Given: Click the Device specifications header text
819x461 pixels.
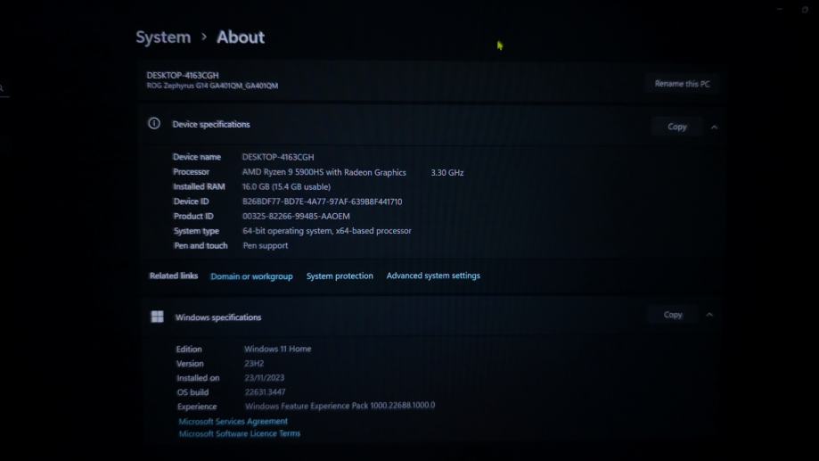Looking at the screenshot, I should click(x=211, y=125).
